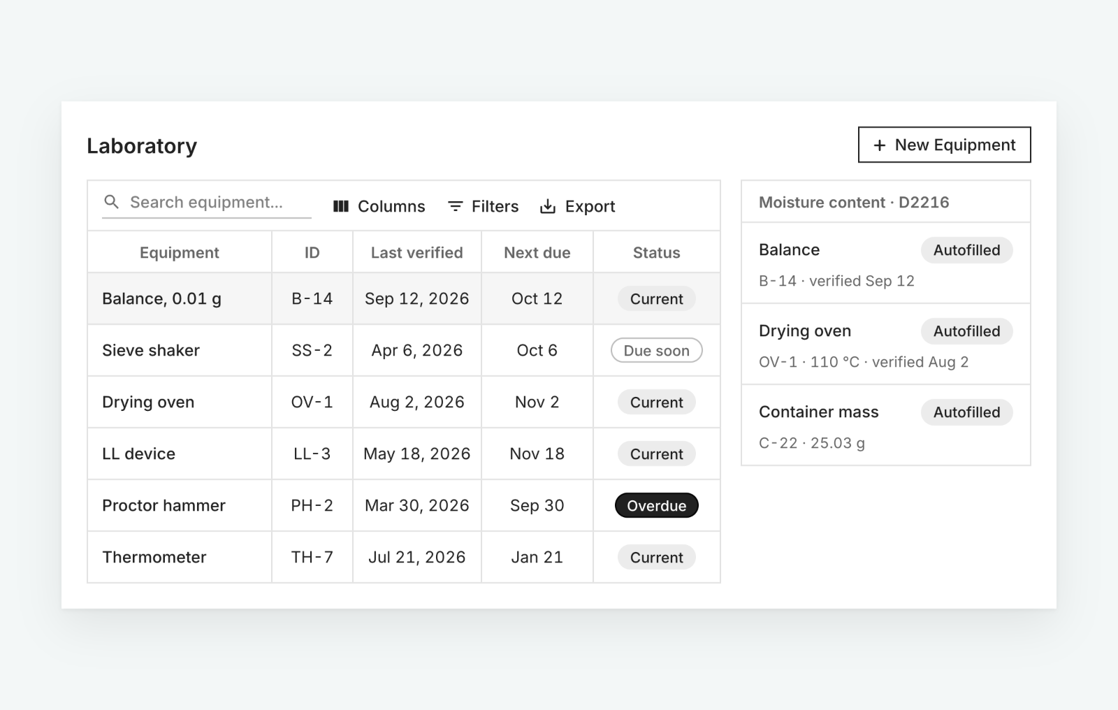Open the Columns options
This screenshot has height=710, width=1118.
click(379, 206)
